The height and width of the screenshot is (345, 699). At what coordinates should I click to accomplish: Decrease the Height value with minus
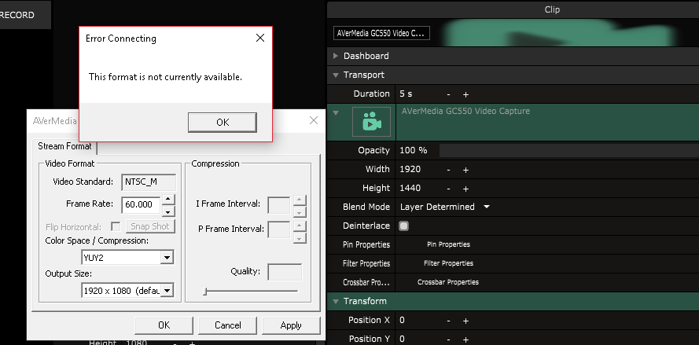[448, 189]
